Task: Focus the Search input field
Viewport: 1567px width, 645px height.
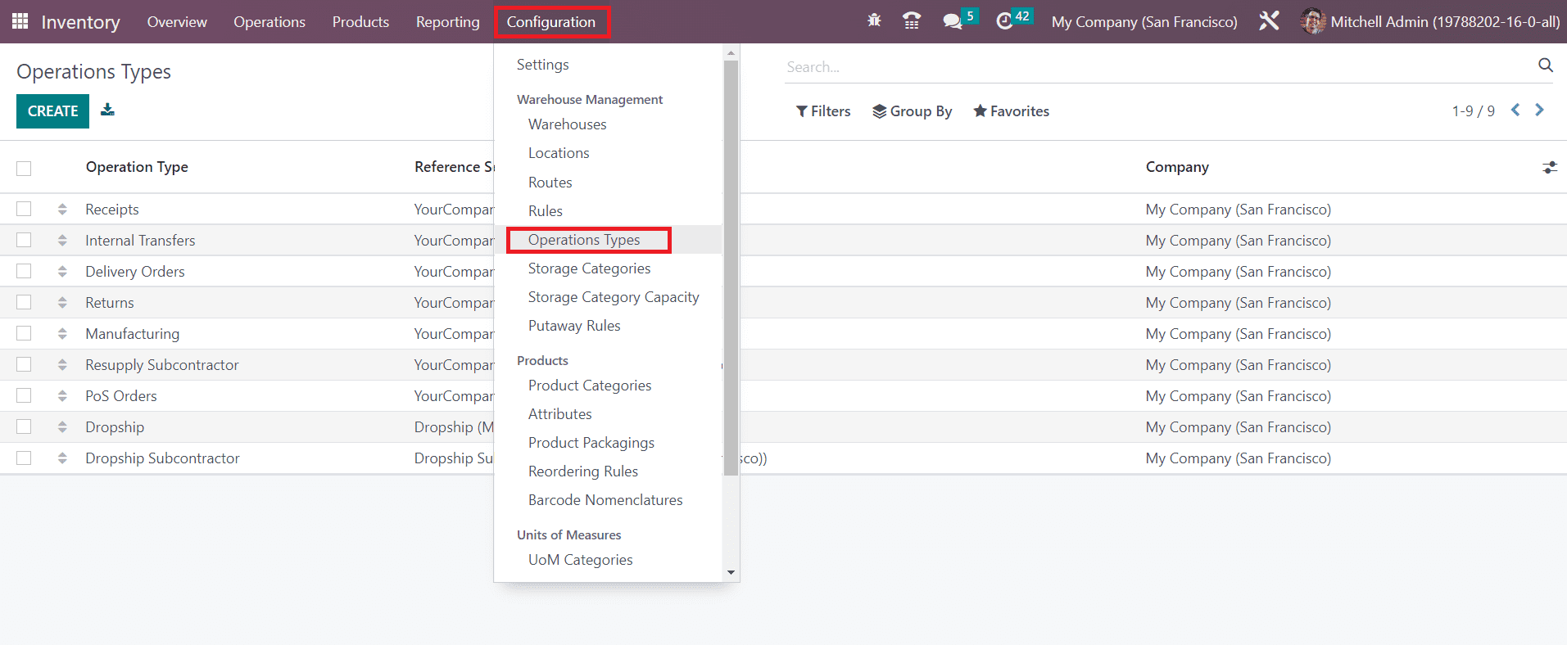Action: click(x=1155, y=67)
